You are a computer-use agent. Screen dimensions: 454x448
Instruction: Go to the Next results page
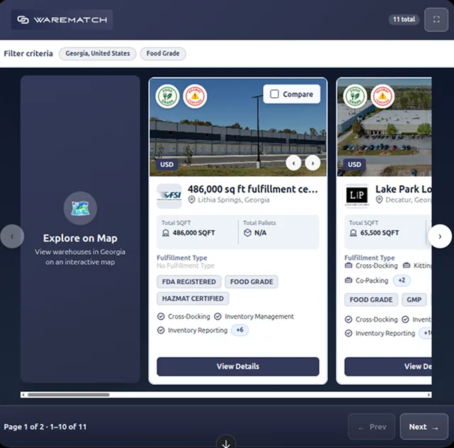pos(424,427)
